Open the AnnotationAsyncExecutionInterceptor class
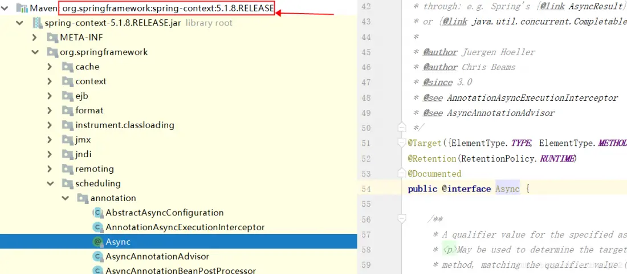 pyautogui.click(x=185, y=228)
